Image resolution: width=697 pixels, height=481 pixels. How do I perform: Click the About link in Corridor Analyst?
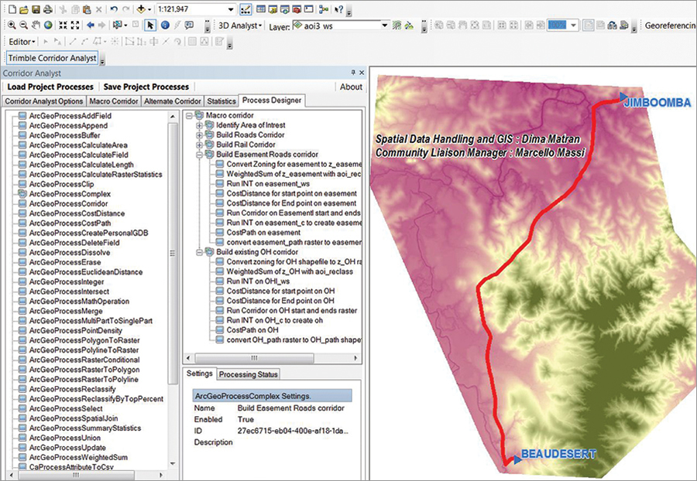point(350,87)
